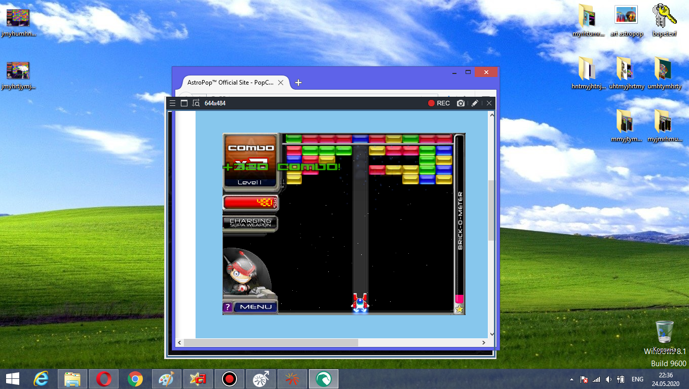Click the horizontal scrollbar thumb
Screen dimensions: 689x389
(271, 343)
